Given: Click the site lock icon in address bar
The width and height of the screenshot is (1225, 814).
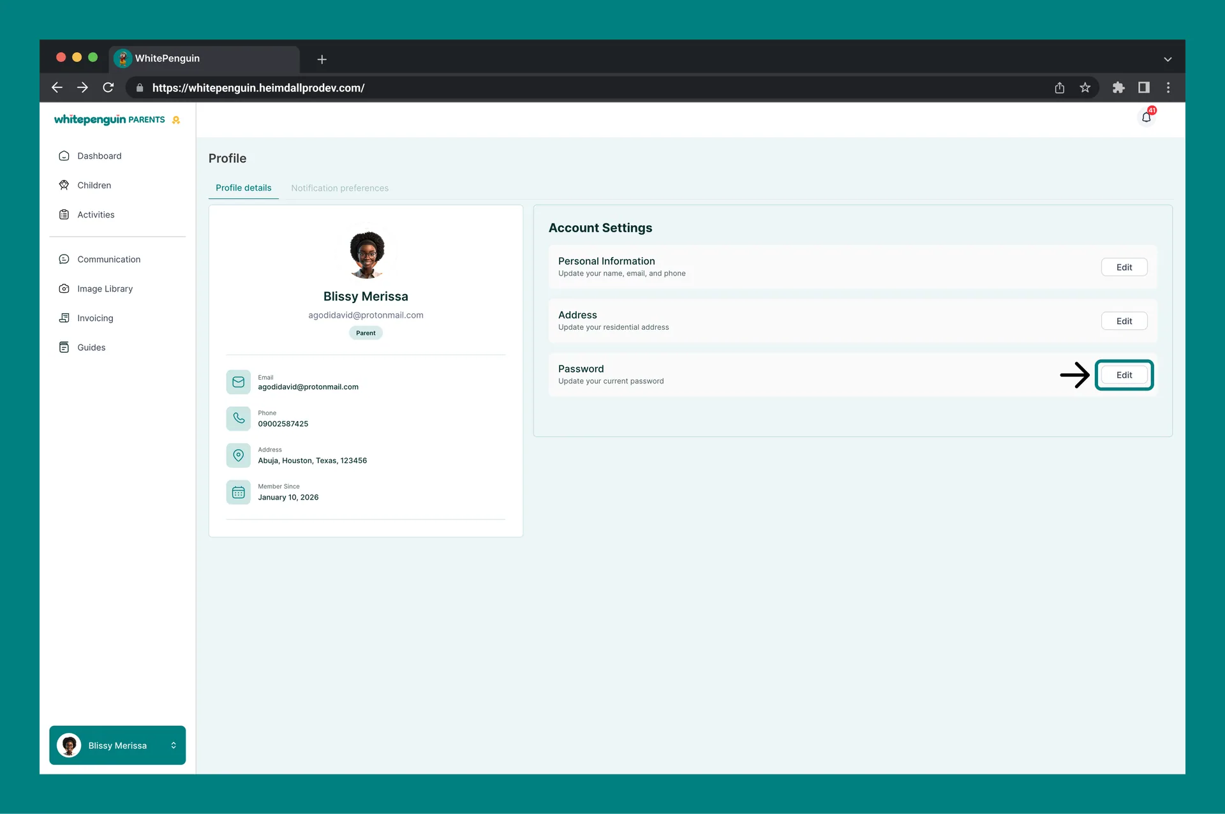Looking at the screenshot, I should (x=140, y=88).
